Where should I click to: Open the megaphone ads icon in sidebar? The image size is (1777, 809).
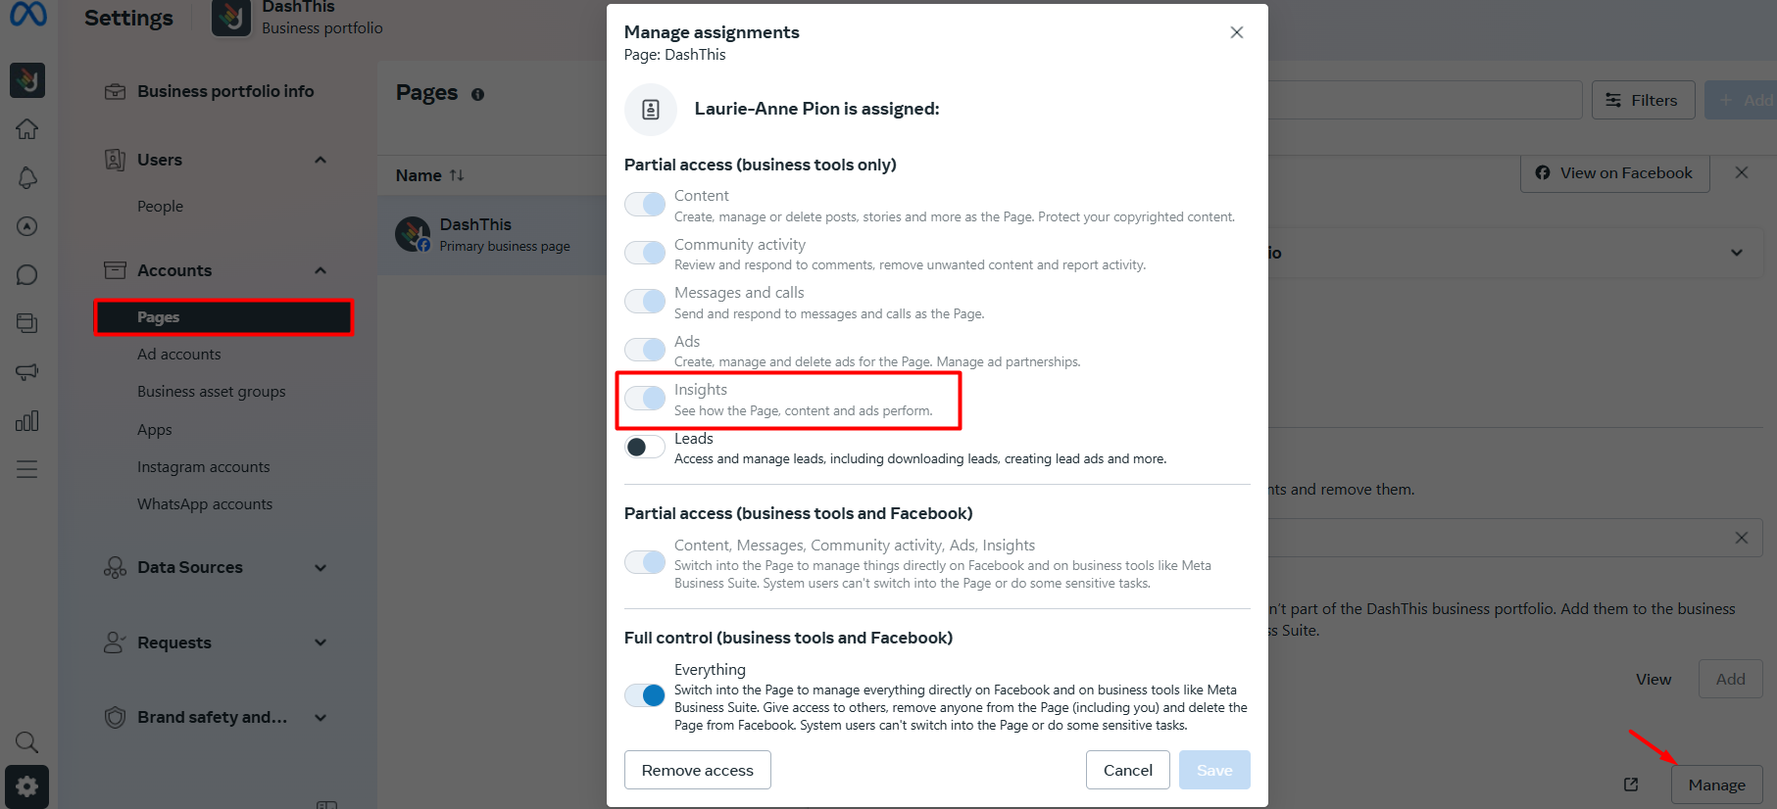(27, 372)
